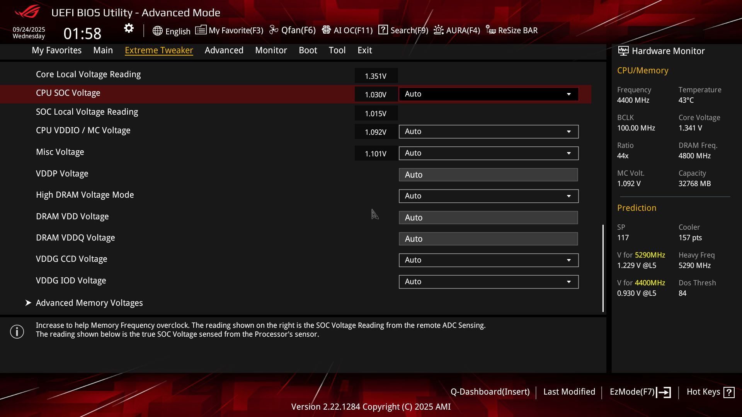Click DRAM VDD Voltage input field

click(x=488, y=218)
